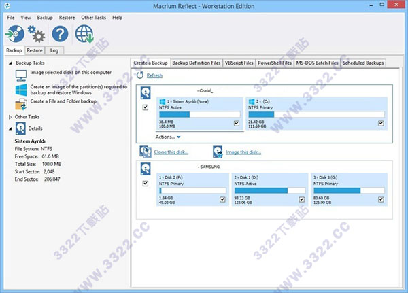This screenshot has width=408, height=293.
Task: Collapse the Backup Tasks section
Action: [10, 63]
